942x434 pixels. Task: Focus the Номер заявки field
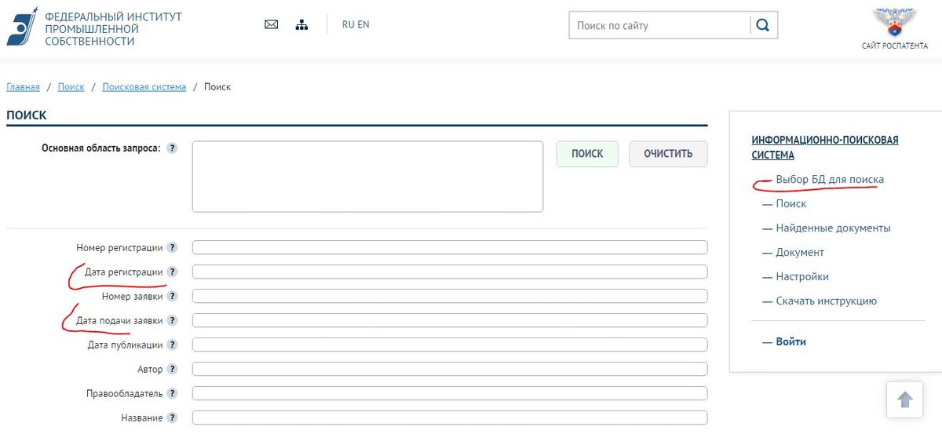450,296
